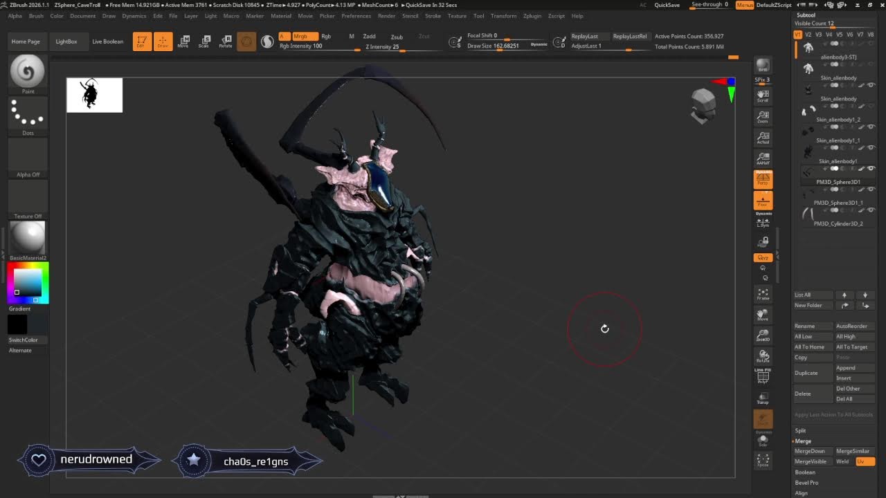Move subtool down with the down arrow
Image resolution: width=886 pixels, height=498 pixels.
[x=865, y=295]
